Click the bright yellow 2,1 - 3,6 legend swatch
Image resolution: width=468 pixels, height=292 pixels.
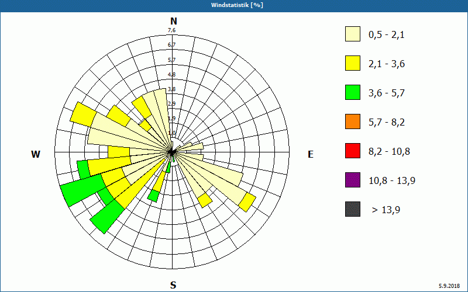coord(353,63)
